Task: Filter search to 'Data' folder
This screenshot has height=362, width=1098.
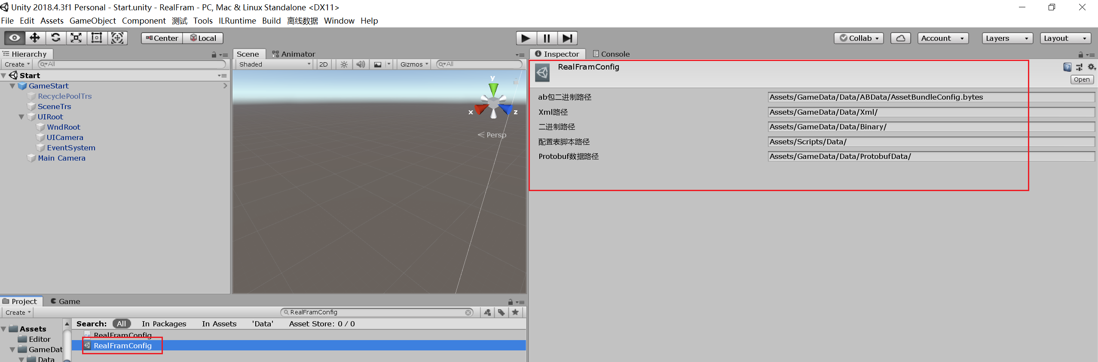Action: [263, 324]
